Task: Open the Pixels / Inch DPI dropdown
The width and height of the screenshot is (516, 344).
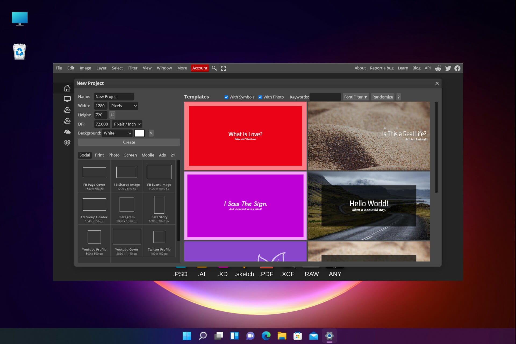Action: tap(127, 124)
